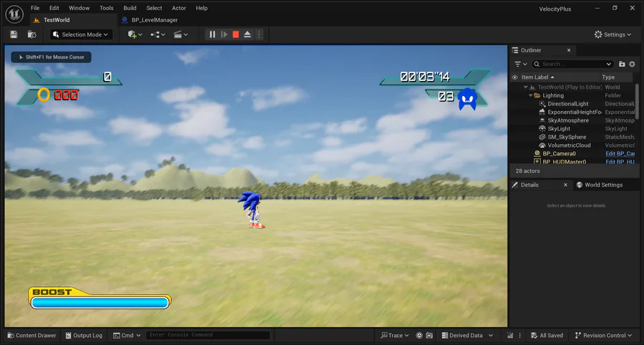Open the Content Drawer
Viewport: 644px width, 345px height.
(x=32, y=336)
